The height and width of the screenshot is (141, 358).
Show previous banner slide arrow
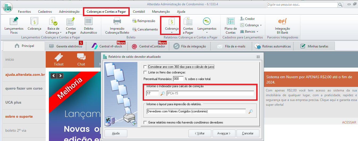click(x=54, y=76)
